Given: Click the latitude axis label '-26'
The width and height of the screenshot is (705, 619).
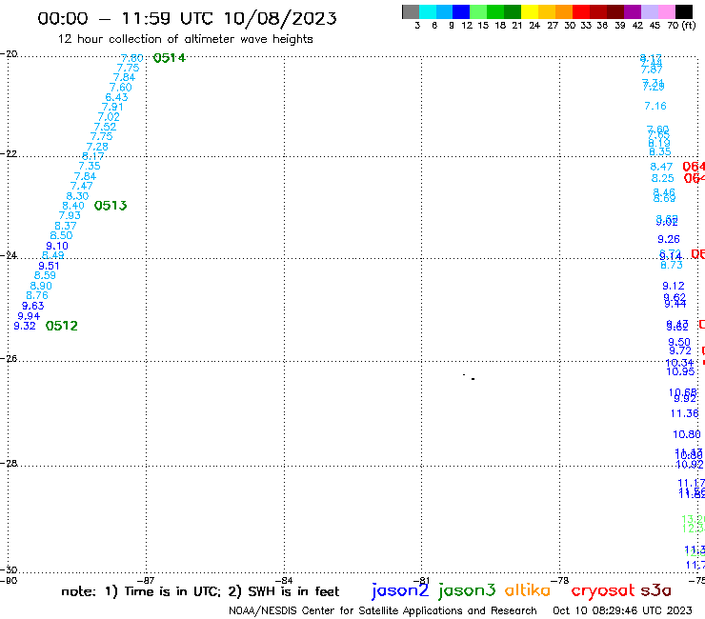Looking at the screenshot, I should [x=9, y=358].
